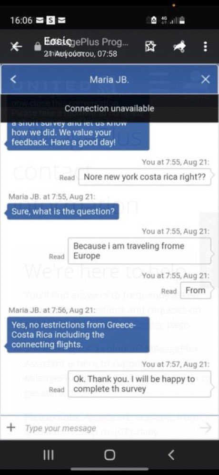The image size is (219, 475).
Task: Tap the share arrow icon
Action: point(179,47)
